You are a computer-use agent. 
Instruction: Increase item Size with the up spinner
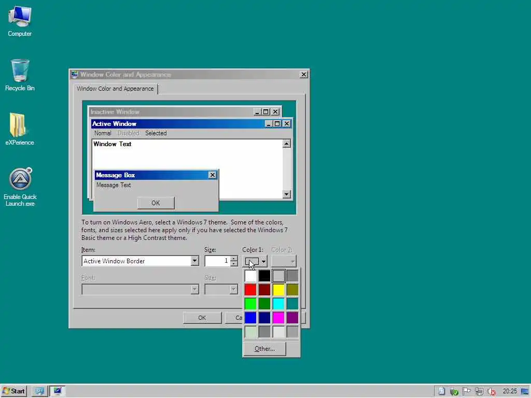234,259
